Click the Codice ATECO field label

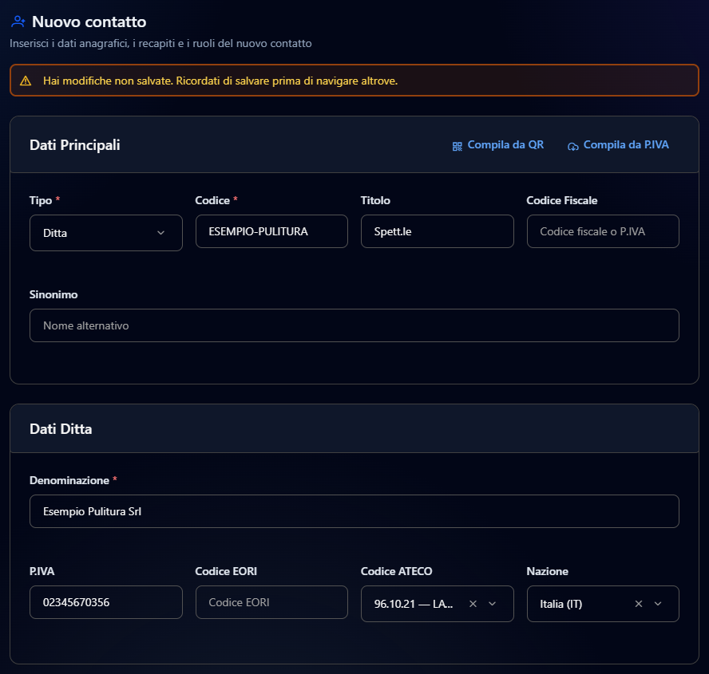[x=396, y=571]
